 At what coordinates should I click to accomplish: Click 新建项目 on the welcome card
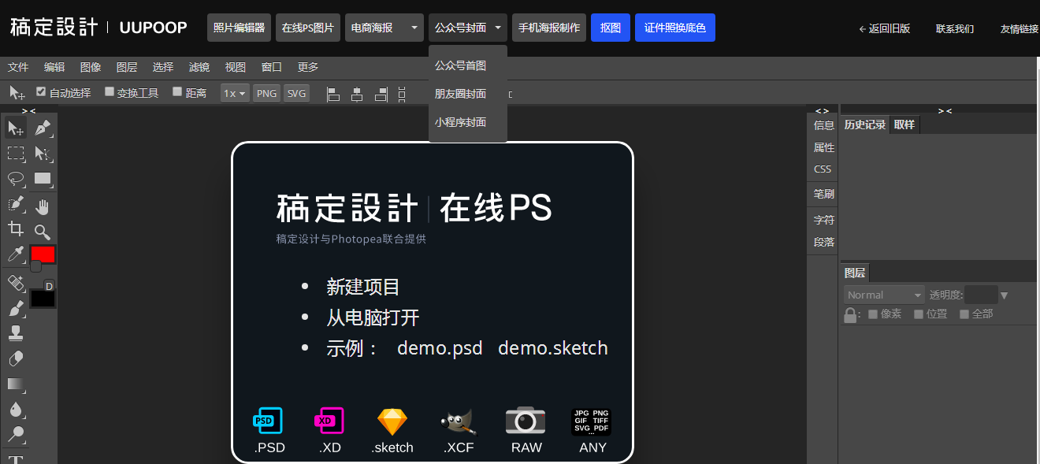363,288
